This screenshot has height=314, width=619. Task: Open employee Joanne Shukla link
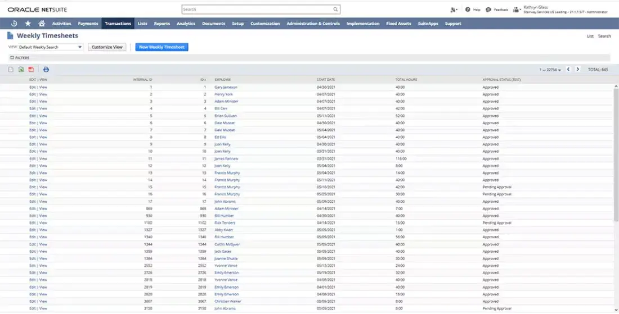[x=226, y=258]
